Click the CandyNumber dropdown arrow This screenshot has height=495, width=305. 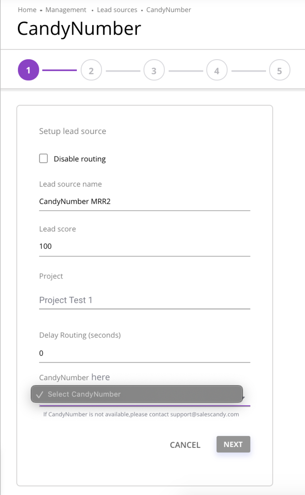pyautogui.click(x=244, y=398)
